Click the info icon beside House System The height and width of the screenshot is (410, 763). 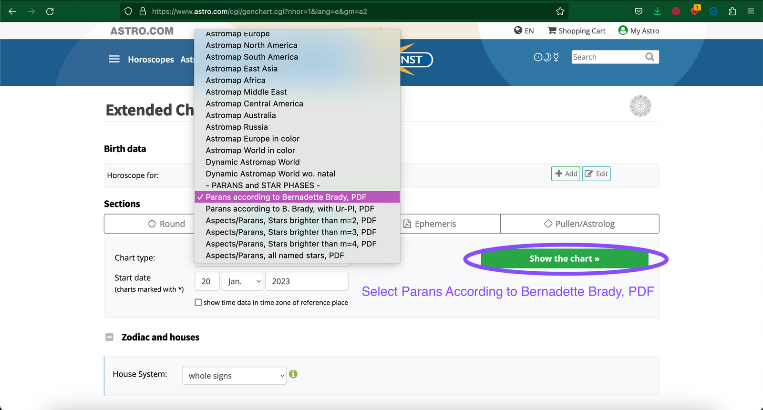pyautogui.click(x=293, y=374)
